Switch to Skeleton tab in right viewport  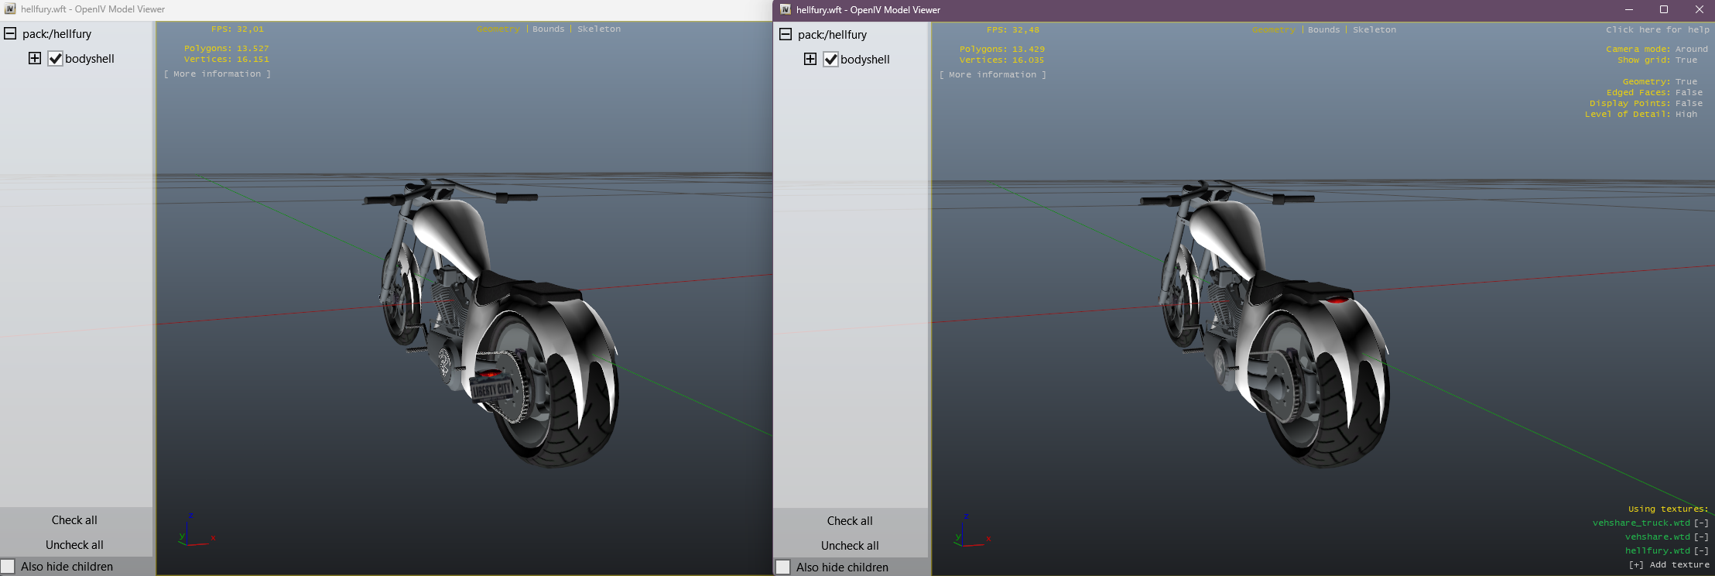coord(1374,30)
